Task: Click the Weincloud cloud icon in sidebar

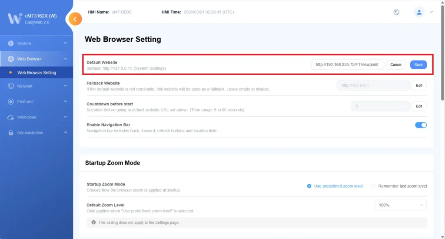Action: click(11, 118)
